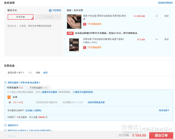The height and width of the screenshot is (139, 175).
Task: Uncheck the 200-100元 coupon checkbox
Action: coord(10,102)
